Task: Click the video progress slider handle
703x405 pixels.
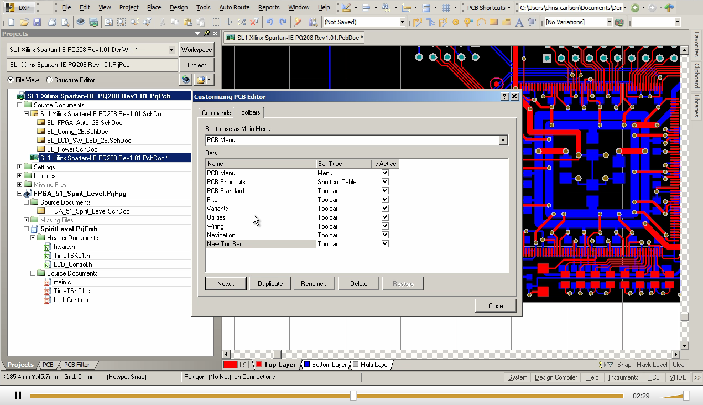Action: click(x=353, y=396)
